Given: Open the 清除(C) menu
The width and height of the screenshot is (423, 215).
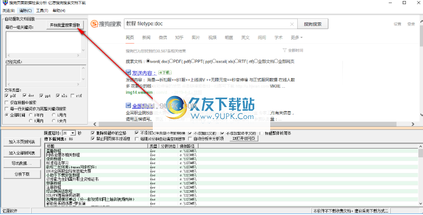Looking at the screenshot, I should [x=25, y=10].
